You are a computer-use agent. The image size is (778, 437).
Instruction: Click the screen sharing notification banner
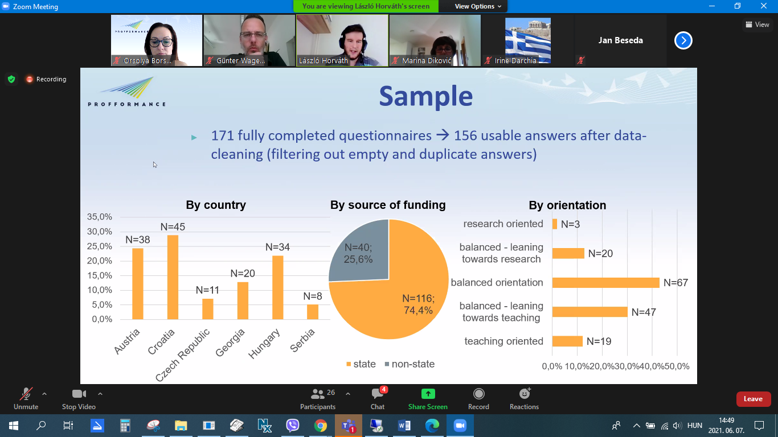click(x=366, y=6)
